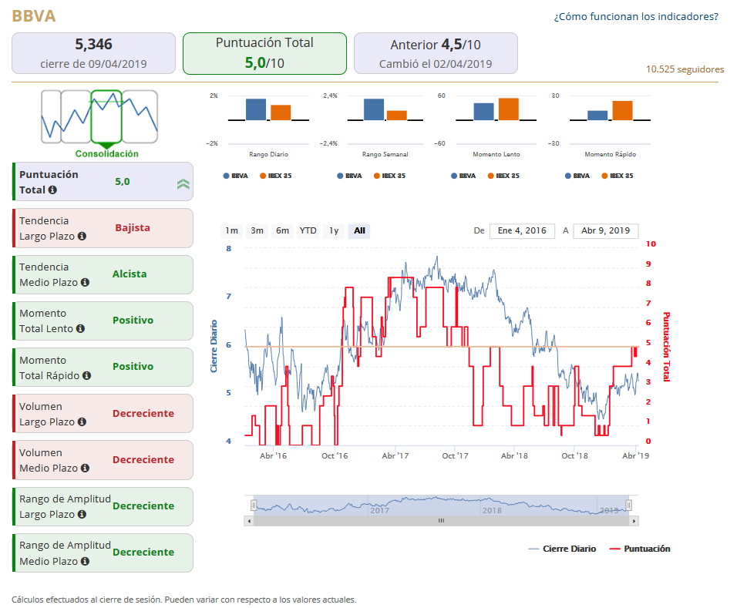
Task: Click right arrow of chart navigator scrollbar
Action: point(634,521)
